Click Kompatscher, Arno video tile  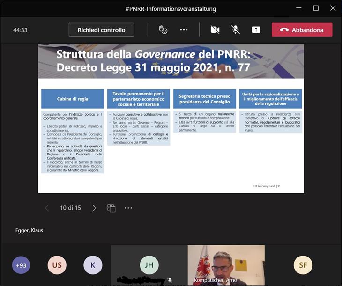(x=226, y=264)
